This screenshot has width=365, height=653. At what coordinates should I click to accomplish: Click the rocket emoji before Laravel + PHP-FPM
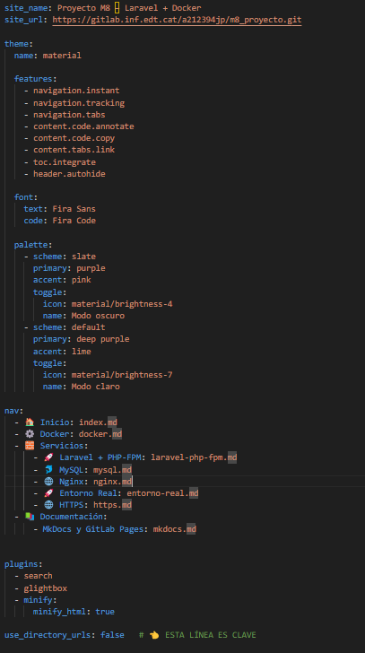[48, 457]
